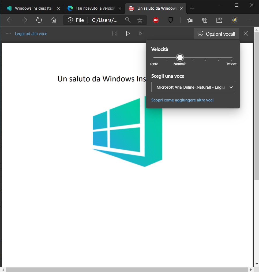259x272 pixels.
Task: Click the zoom out magnifier in address bar
Action: (128, 20)
